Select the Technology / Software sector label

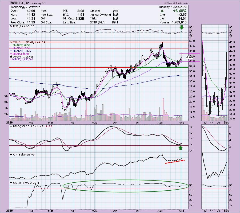[25, 7]
